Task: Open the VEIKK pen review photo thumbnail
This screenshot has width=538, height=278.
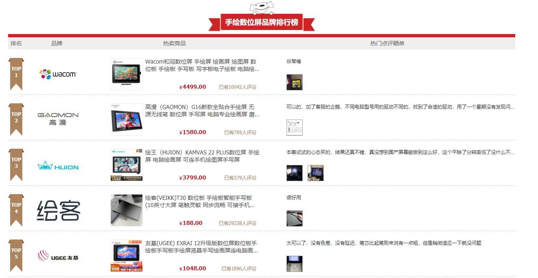Action: [294, 218]
